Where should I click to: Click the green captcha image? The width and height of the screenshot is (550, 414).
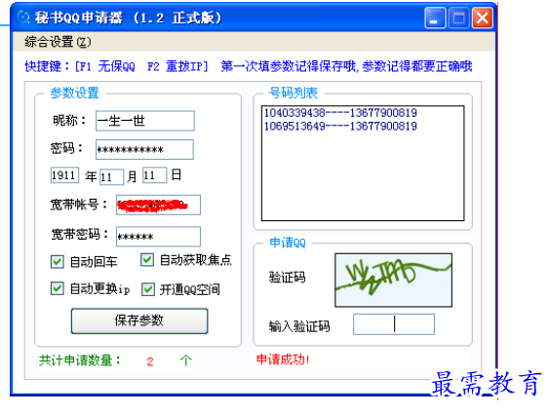point(393,281)
